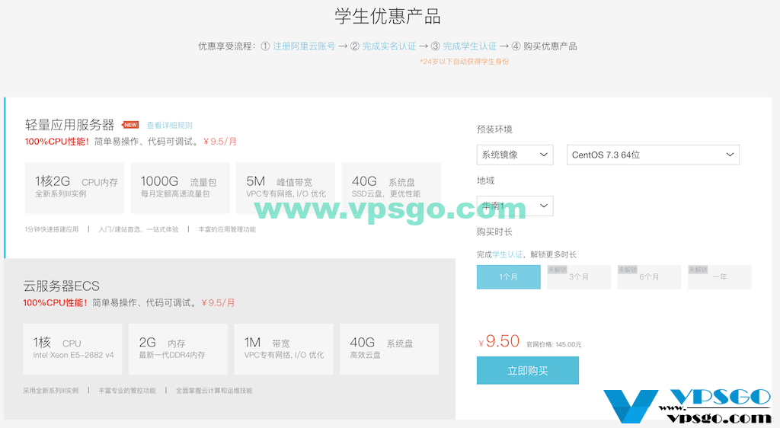Click 1分钟快速搭建应用 text
780x428 pixels.
(52, 229)
